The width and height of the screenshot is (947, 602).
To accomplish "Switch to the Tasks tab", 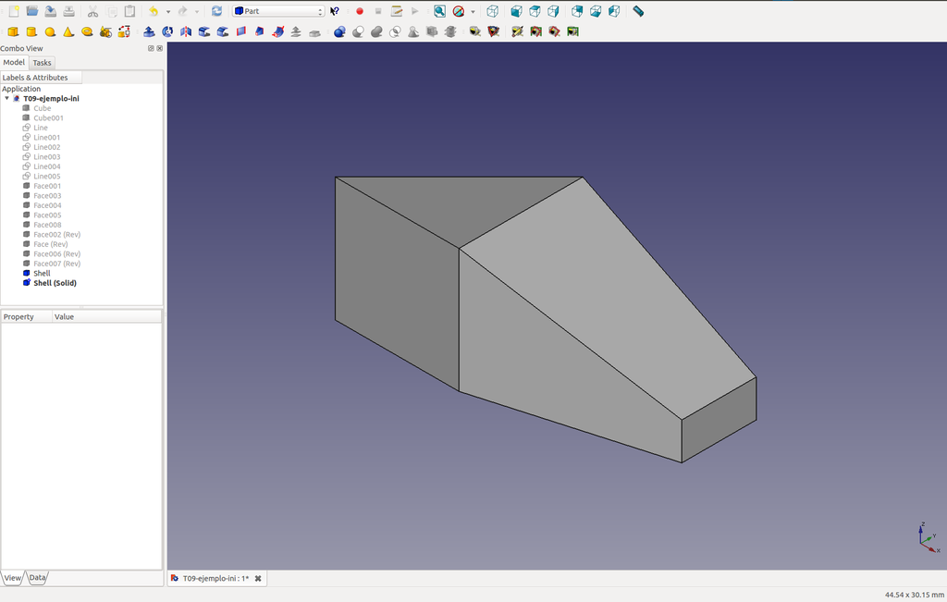I will [x=43, y=63].
